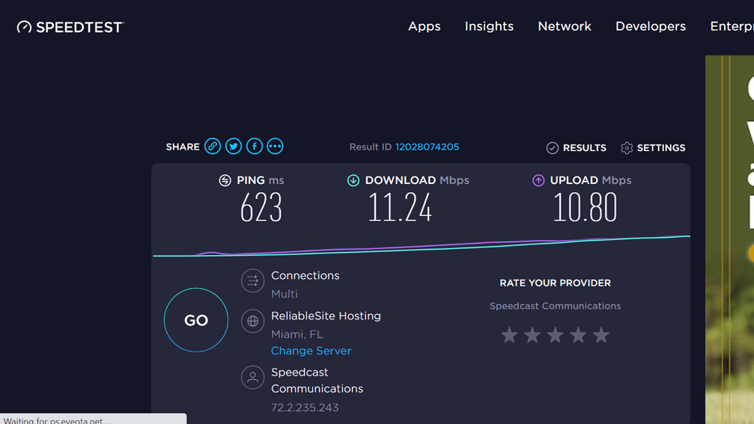Click the Results checkmark icon
Screen dimensions: 754x424
pos(553,148)
